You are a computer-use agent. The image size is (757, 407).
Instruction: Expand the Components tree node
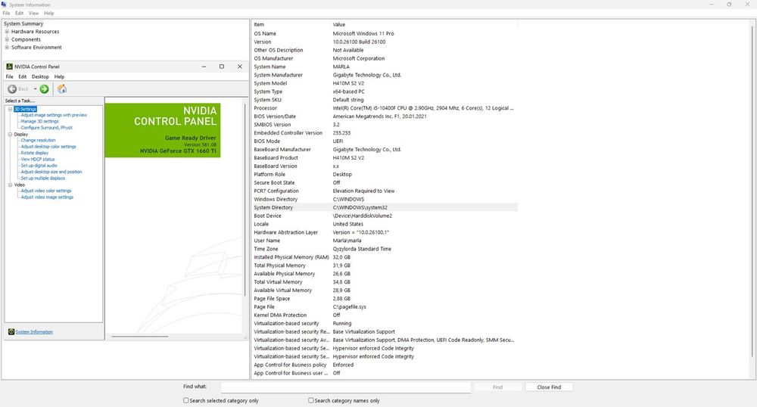(8, 39)
